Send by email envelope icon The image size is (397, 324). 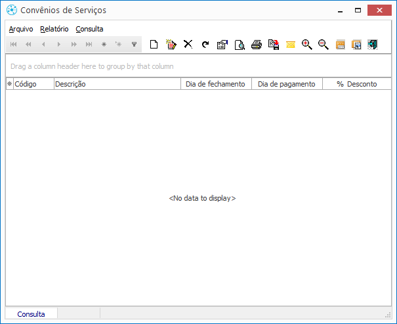291,45
